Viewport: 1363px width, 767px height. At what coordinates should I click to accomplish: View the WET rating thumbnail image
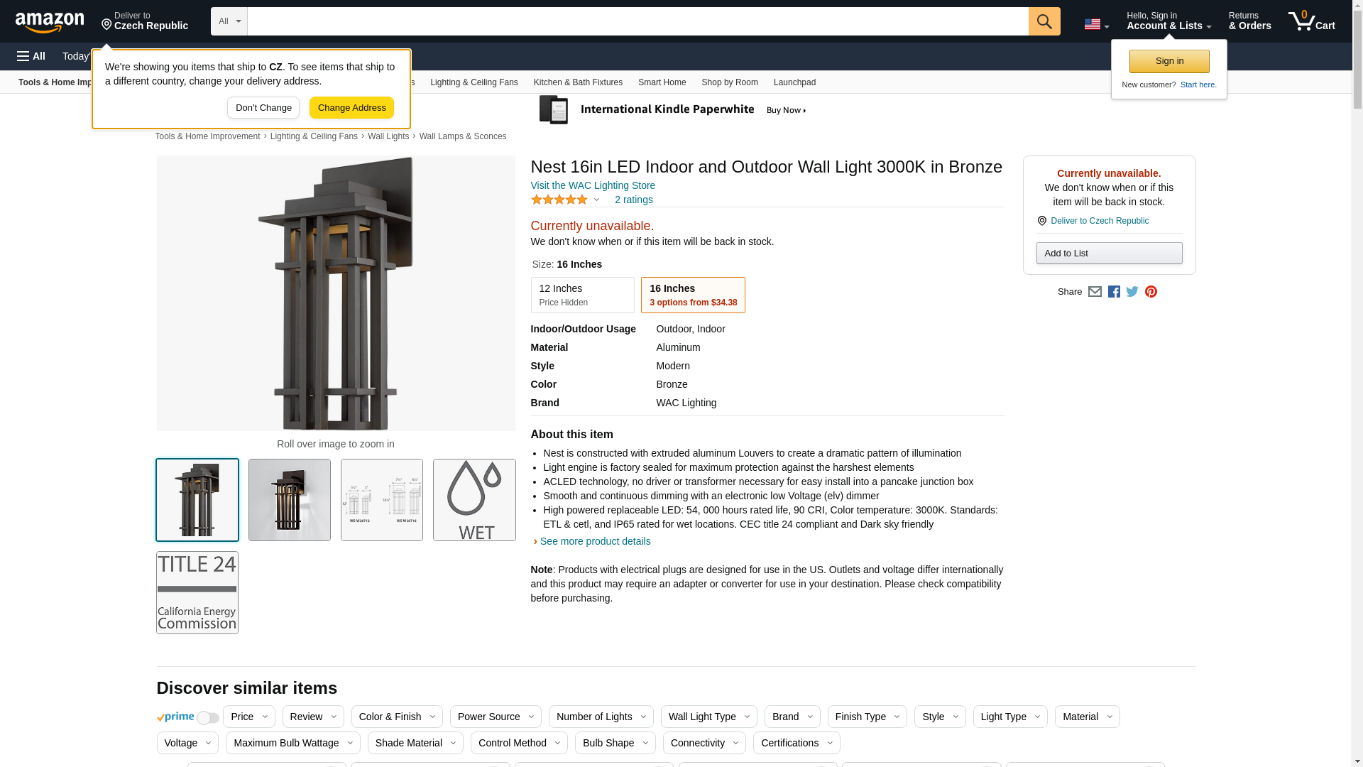pos(474,500)
